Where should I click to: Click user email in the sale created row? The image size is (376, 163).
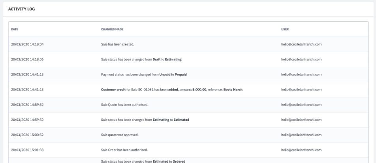point(301,44)
